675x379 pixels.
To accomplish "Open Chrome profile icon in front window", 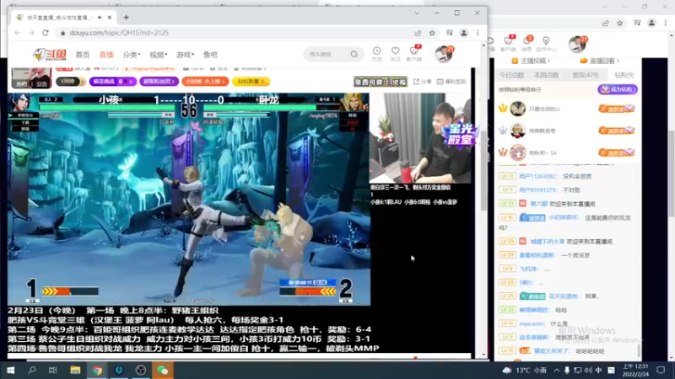I will 463,33.
